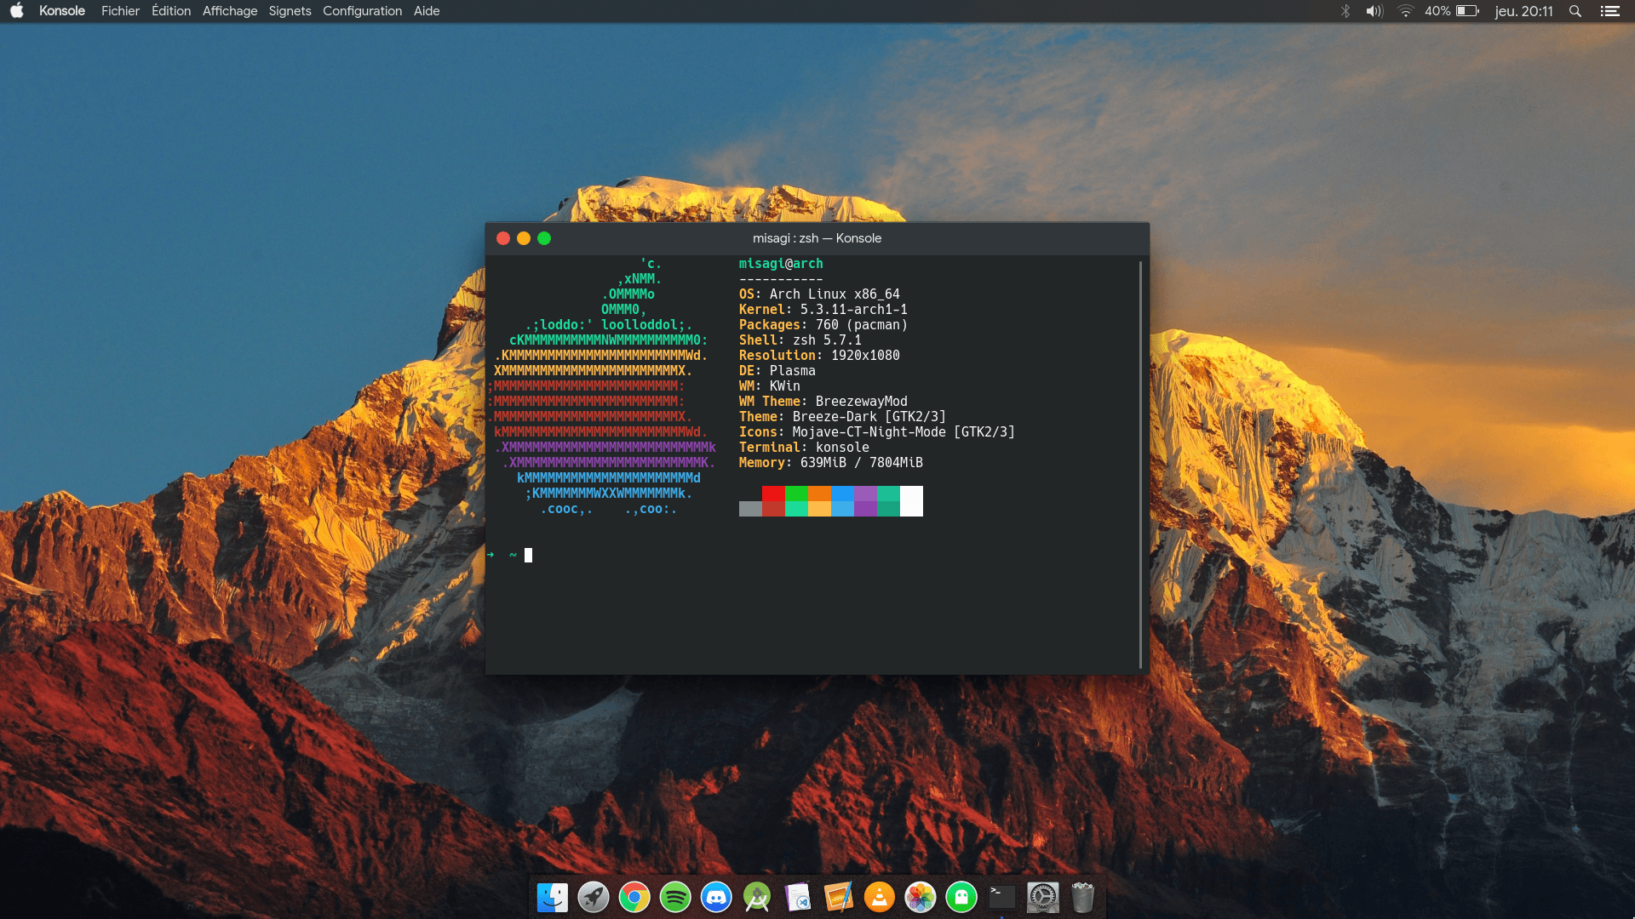Open the Fichier menu
The width and height of the screenshot is (1635, 919).
(x=119, y=11)
